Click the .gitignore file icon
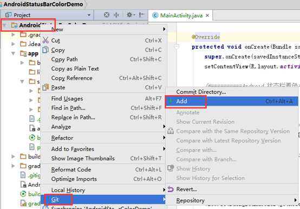The width and height of the screenshot is (300, 209). pyautogui.click(x=23, y=175)
